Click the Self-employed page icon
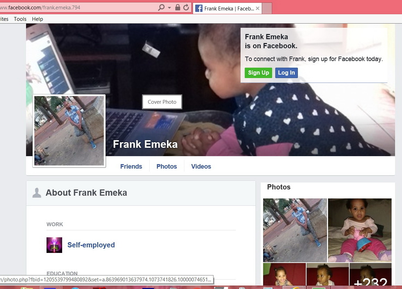This screenshot has height=289, width=402. pyautogui.click(x=54, y=245)
